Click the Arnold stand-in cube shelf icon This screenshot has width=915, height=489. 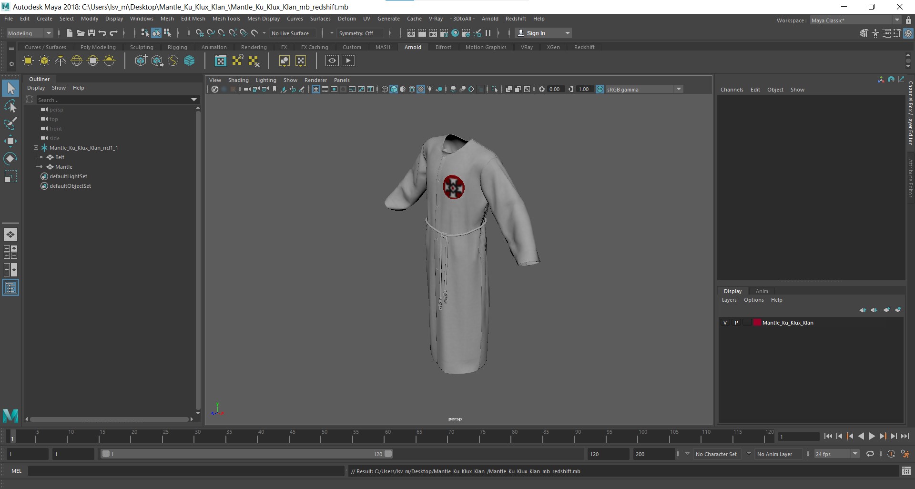[x=141, y=61]
